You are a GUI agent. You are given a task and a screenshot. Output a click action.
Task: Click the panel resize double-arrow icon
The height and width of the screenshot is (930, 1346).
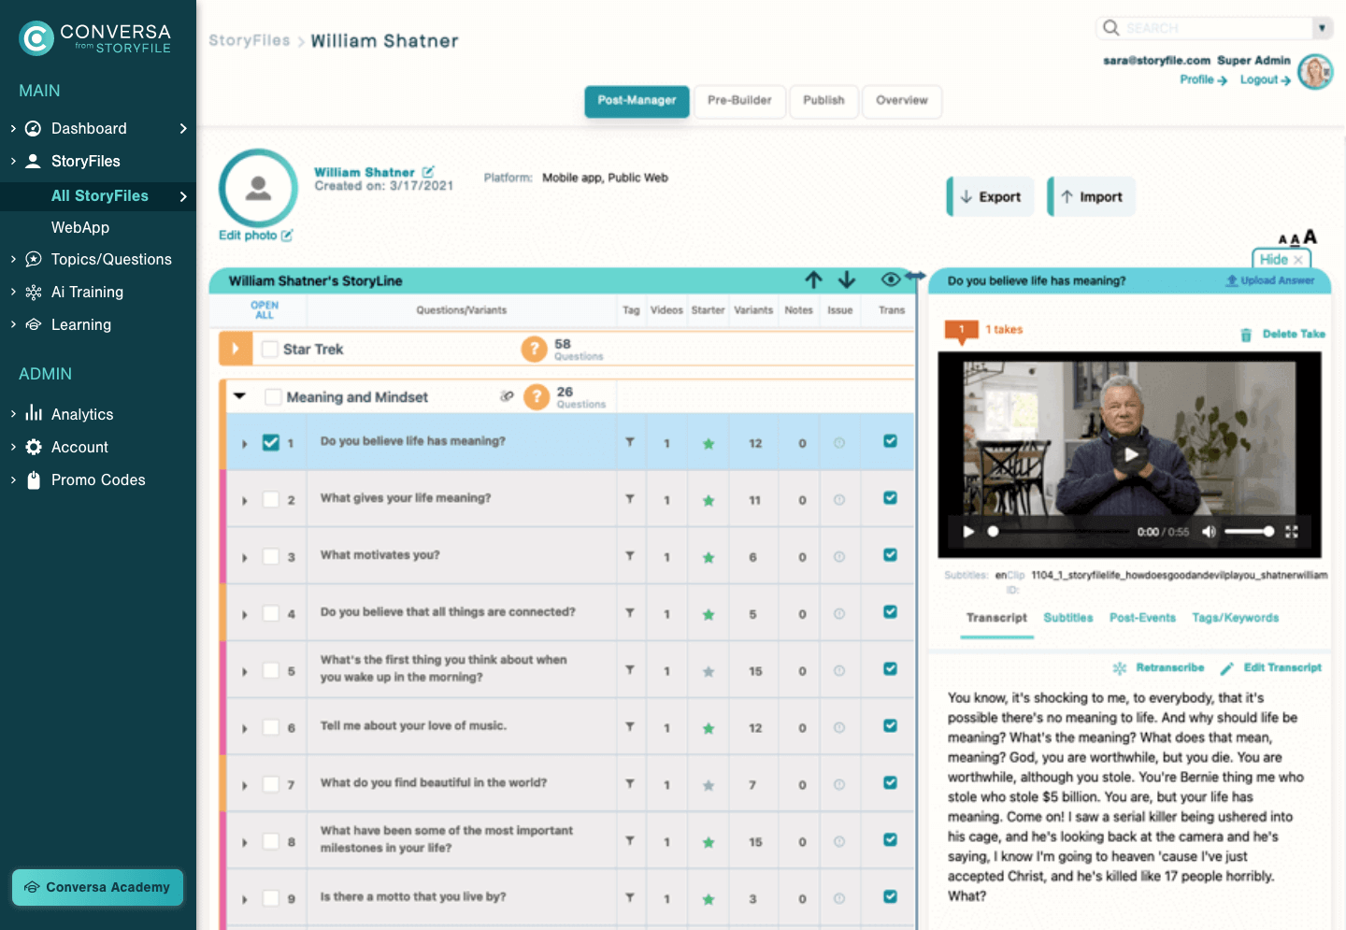[915, 276]
